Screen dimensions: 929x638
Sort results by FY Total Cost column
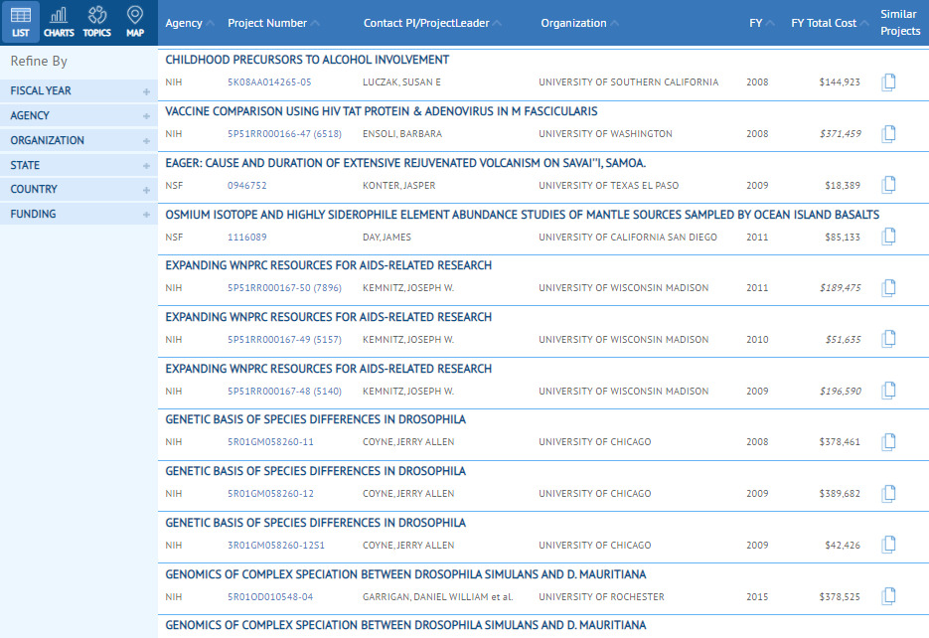(x=830, y=23)
